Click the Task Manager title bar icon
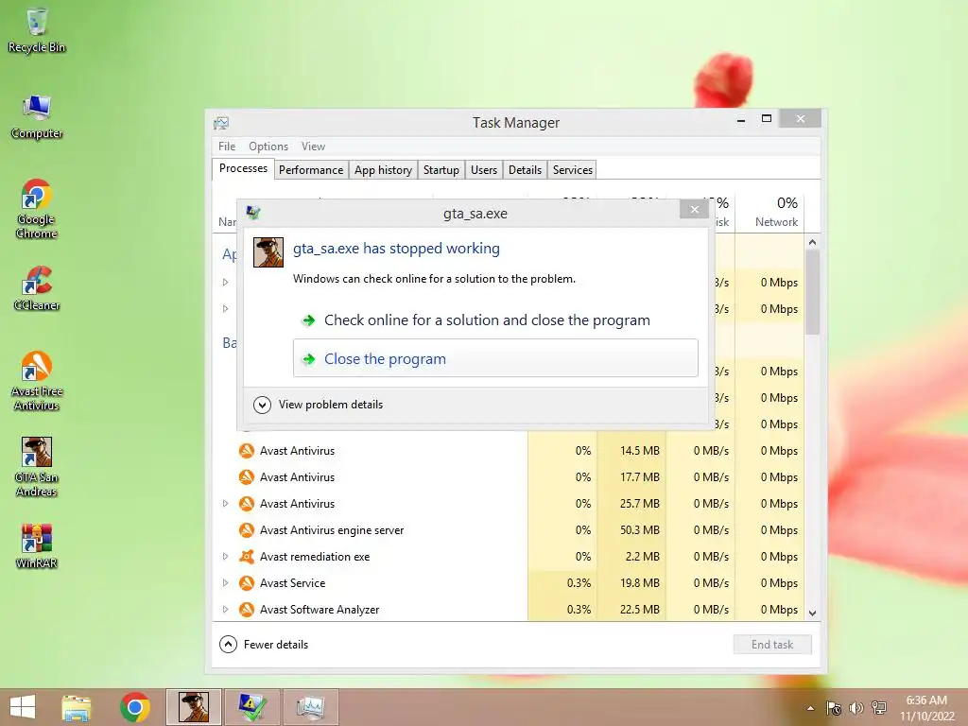This screenshot has height=726, width=968. 221,123
